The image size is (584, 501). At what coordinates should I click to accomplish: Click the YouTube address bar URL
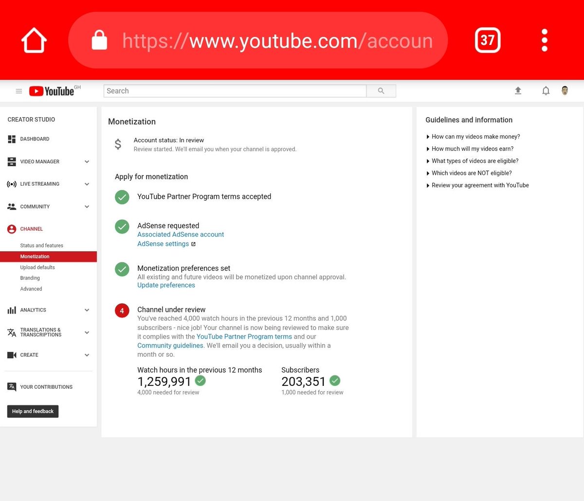pos(277,41)
